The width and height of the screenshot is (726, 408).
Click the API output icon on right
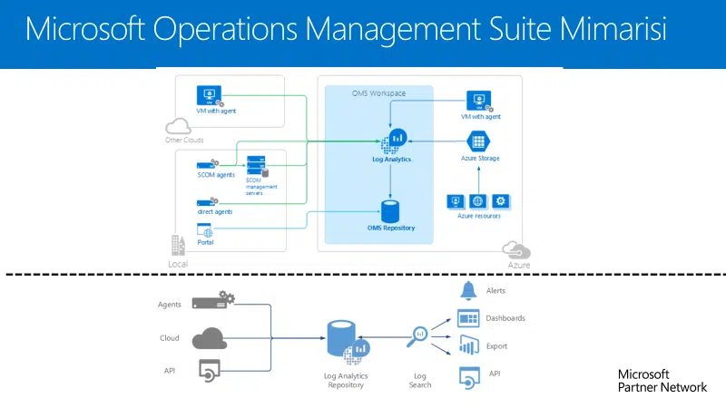[469, 378]
